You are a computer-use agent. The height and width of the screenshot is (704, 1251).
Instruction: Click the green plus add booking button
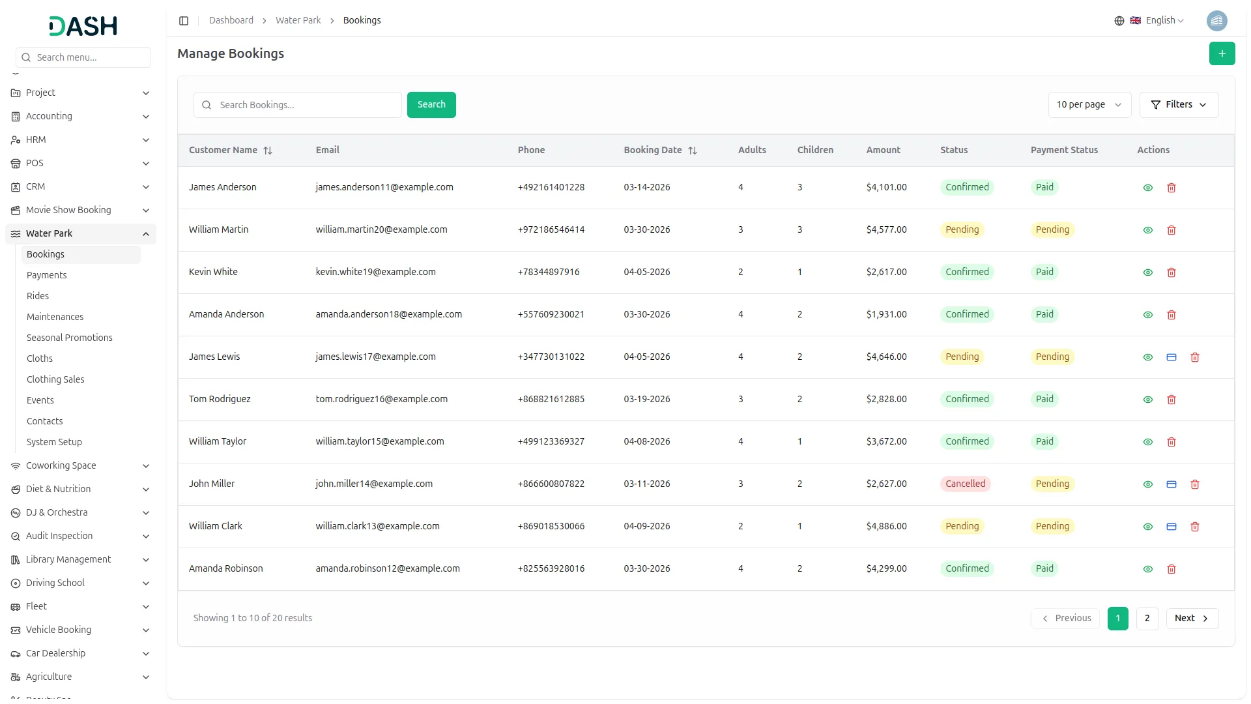point(1222,53)
